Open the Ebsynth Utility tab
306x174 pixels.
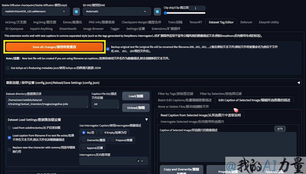click(269, 22)
